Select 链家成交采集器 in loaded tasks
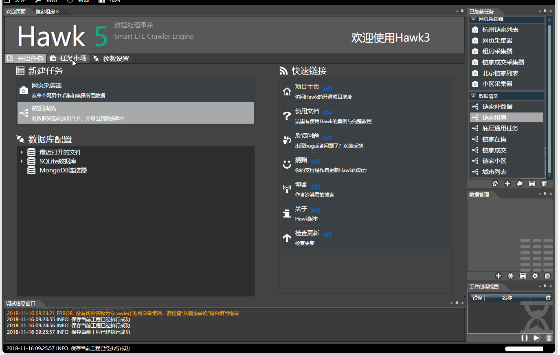Viewport: 560px width, 355px height. tap(507, 62)
